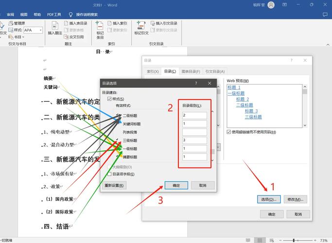Click 标题 2 link in Web preview
332x243 pixels.
point(243,99)
